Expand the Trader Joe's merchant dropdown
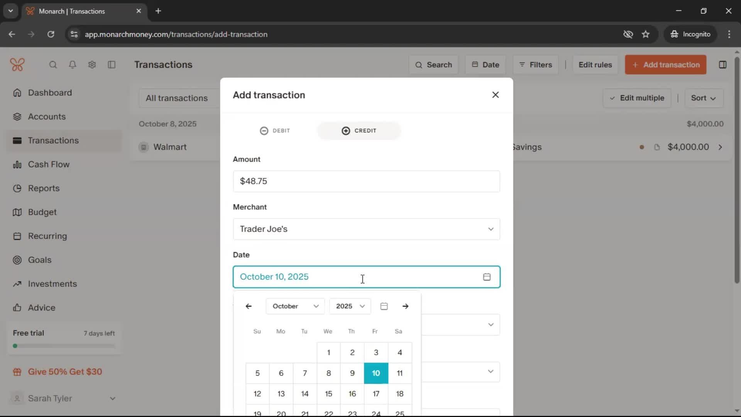 coord(491,229)
